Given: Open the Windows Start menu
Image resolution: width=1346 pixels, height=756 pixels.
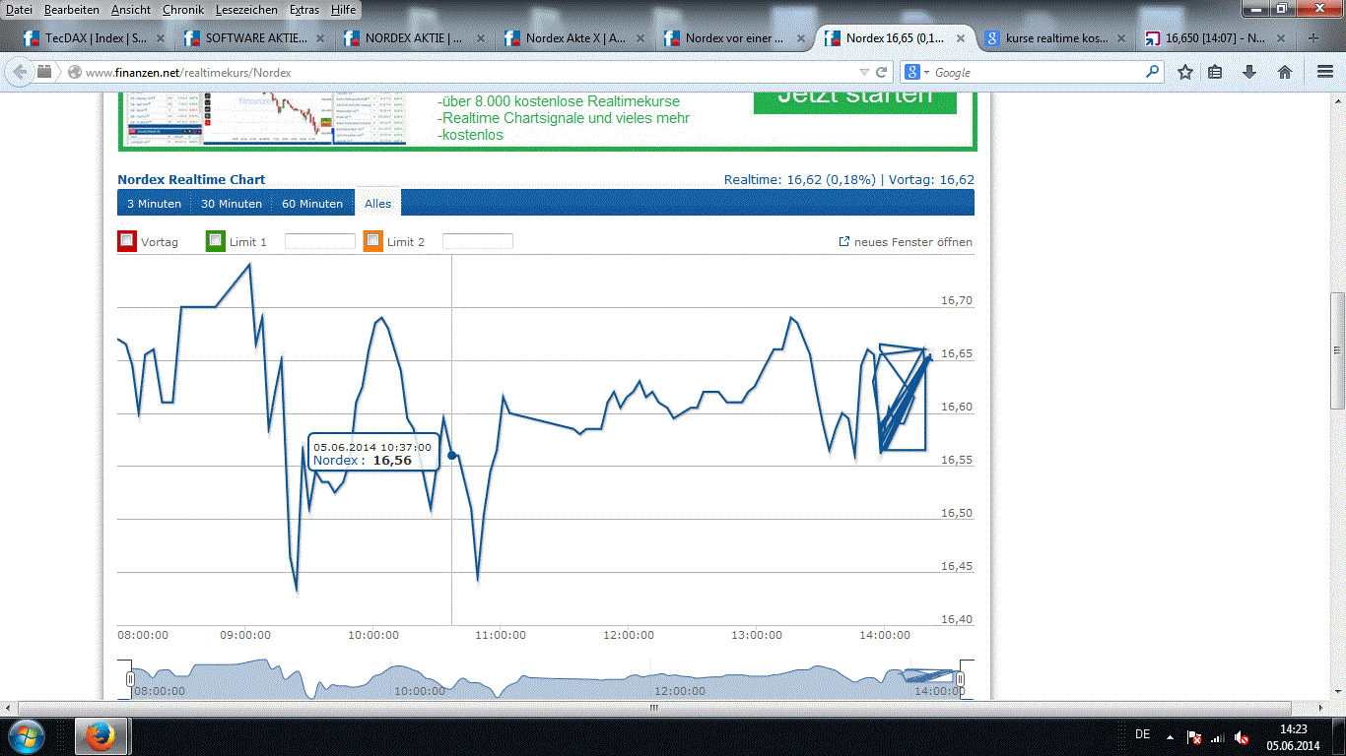Looking at the screenshot, I should [x=26, y=736].
